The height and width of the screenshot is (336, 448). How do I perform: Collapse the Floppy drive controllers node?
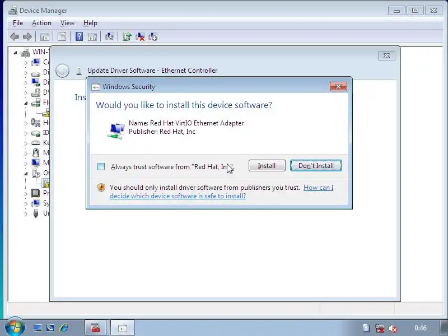tap(26, 103)
